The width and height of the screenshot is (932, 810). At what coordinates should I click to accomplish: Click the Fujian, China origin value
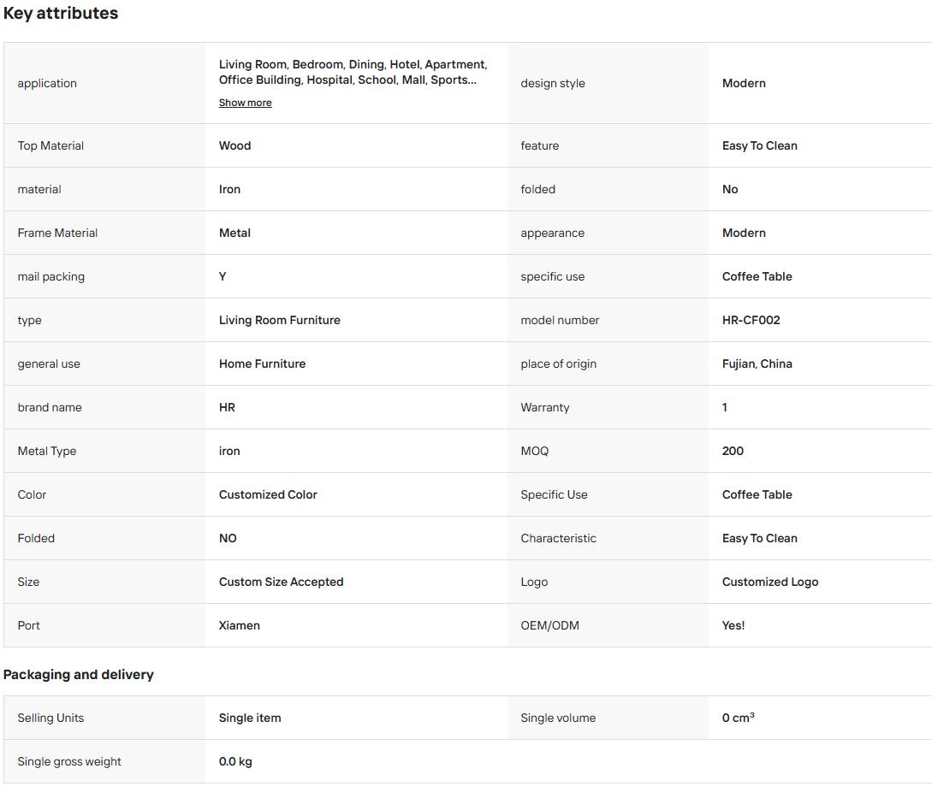(757, 364)
